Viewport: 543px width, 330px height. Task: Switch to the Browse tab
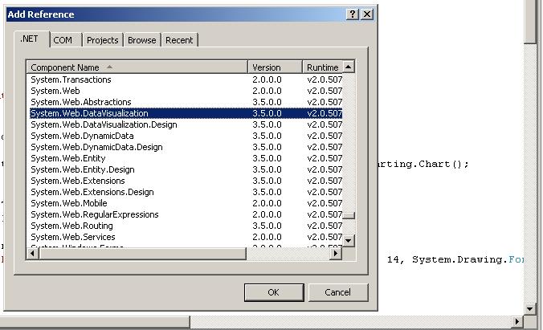pyautogui.click(x=142, y=40)
